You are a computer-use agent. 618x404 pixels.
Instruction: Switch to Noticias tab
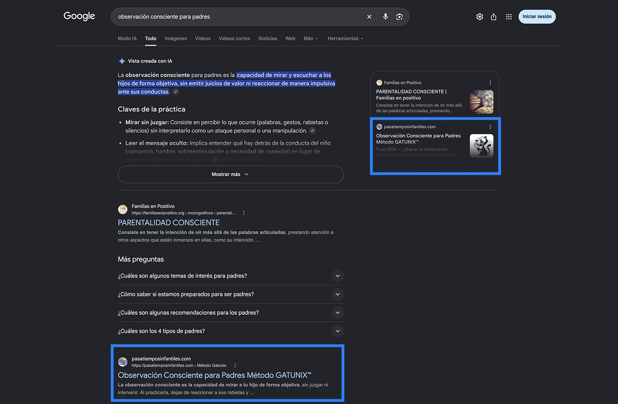click(268, 38)
